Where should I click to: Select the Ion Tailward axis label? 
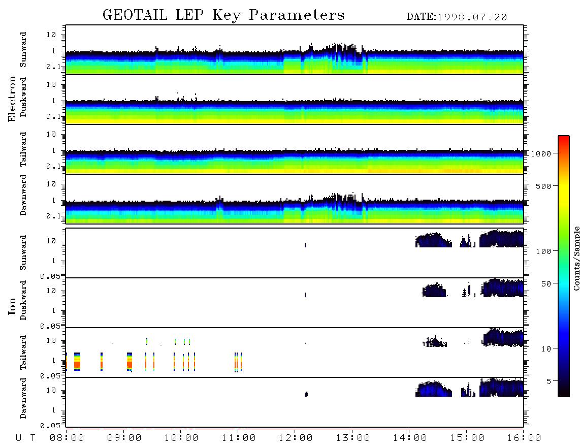click(23, 353)
